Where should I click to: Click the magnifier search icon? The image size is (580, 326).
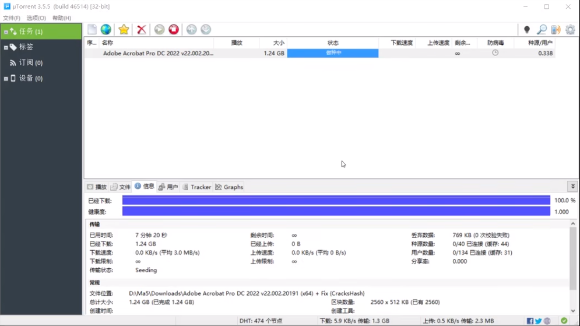click(542, 29)
